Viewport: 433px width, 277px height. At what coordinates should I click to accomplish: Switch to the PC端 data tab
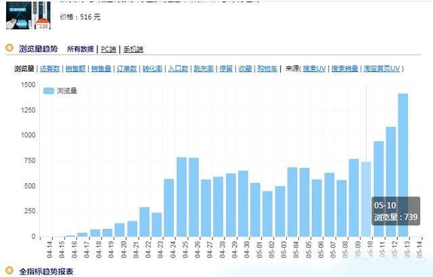coord(108,49)
